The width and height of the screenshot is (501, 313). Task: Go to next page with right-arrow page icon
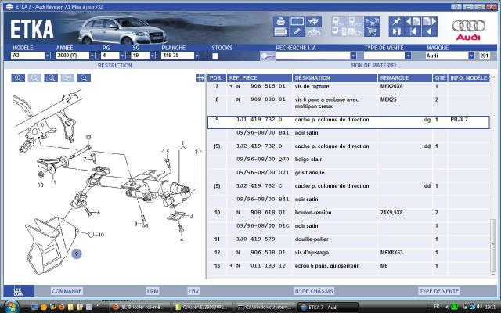click(x=429, y=21)
